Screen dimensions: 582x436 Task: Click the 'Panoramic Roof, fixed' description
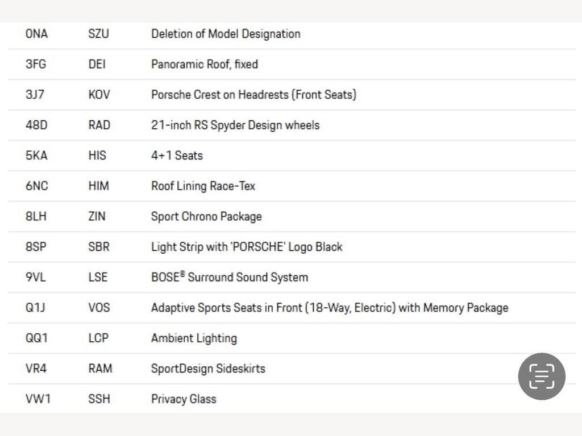point(205,64)
